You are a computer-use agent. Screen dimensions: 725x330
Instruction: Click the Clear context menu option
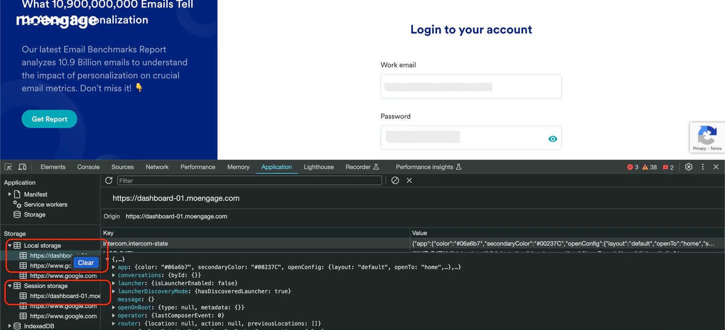tap(86, 262)
